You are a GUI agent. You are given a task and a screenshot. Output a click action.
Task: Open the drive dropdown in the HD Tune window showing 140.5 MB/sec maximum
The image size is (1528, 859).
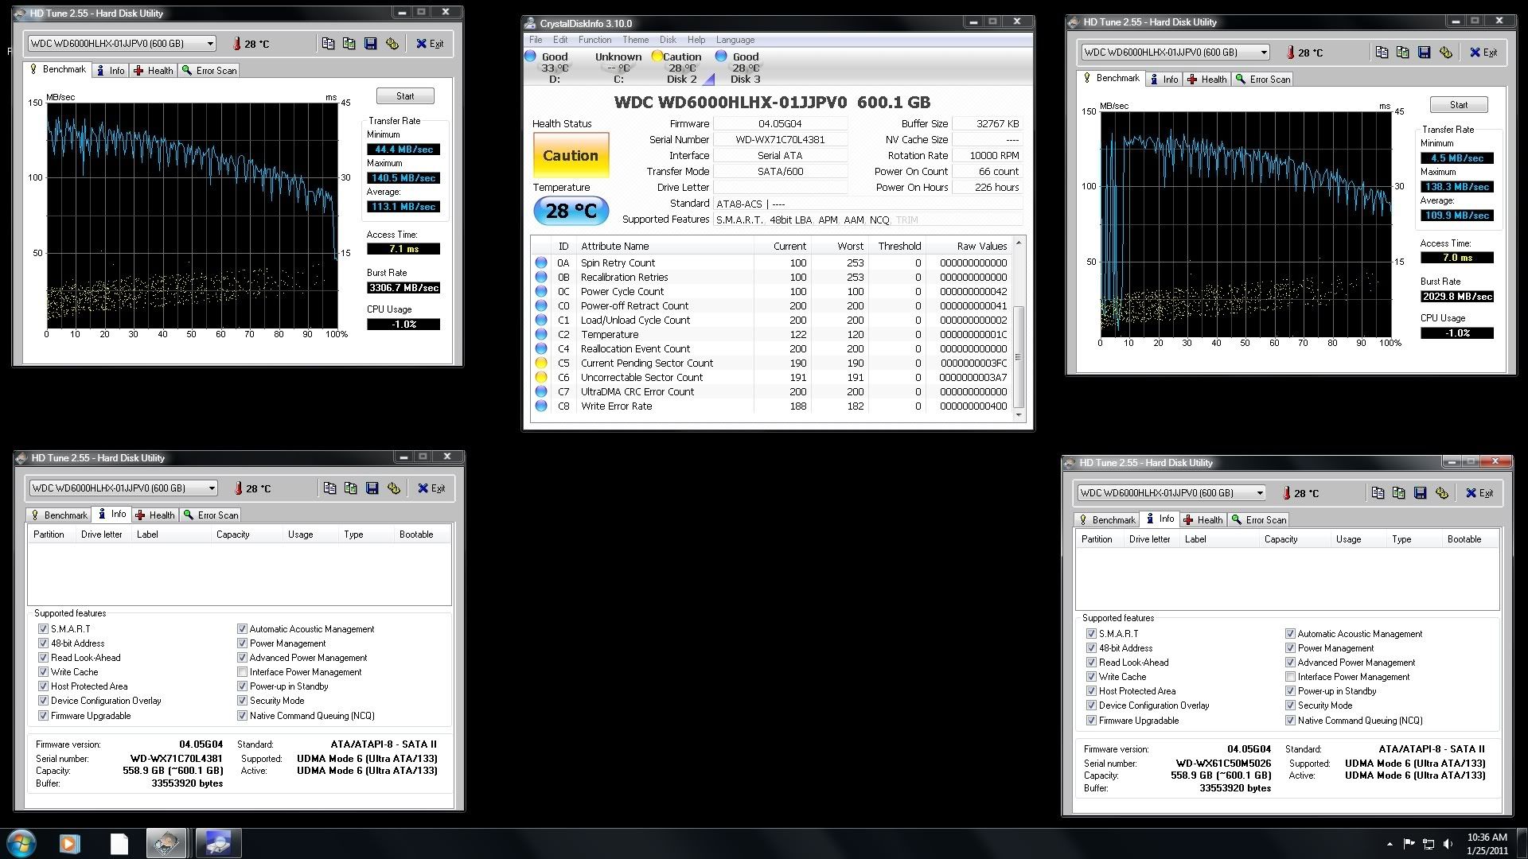pos(210,44)
